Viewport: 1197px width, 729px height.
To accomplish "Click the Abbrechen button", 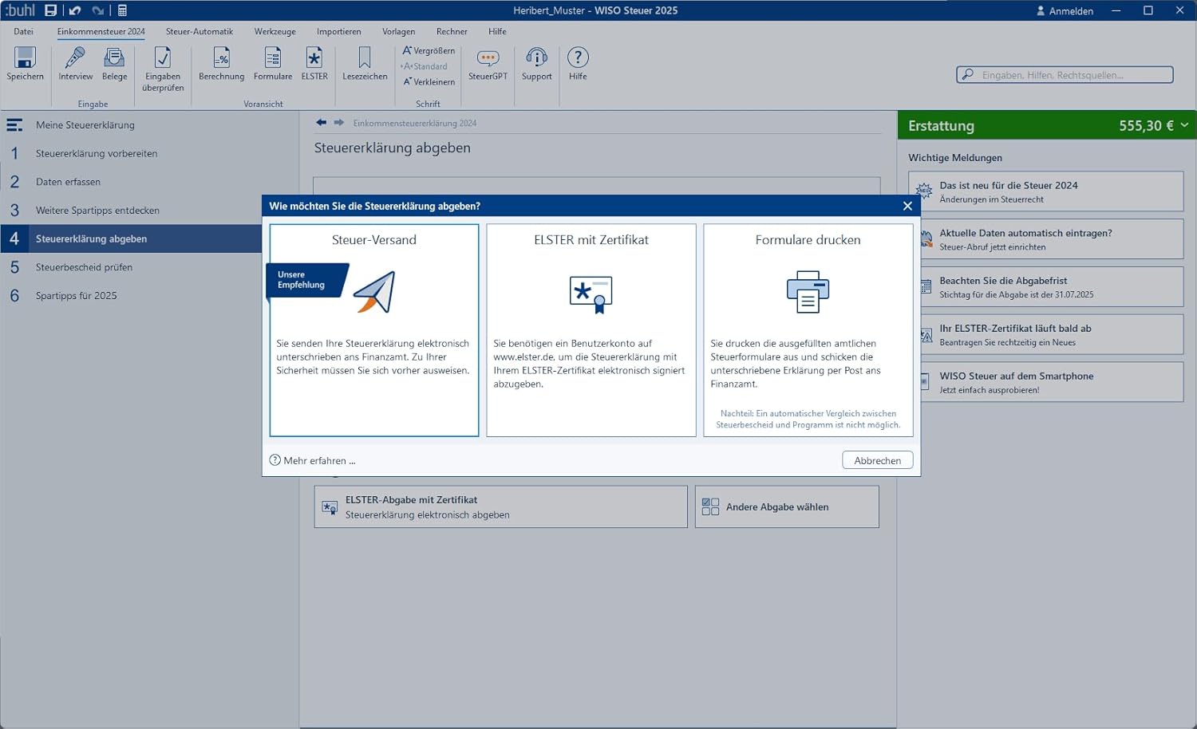I will (878, 460).
